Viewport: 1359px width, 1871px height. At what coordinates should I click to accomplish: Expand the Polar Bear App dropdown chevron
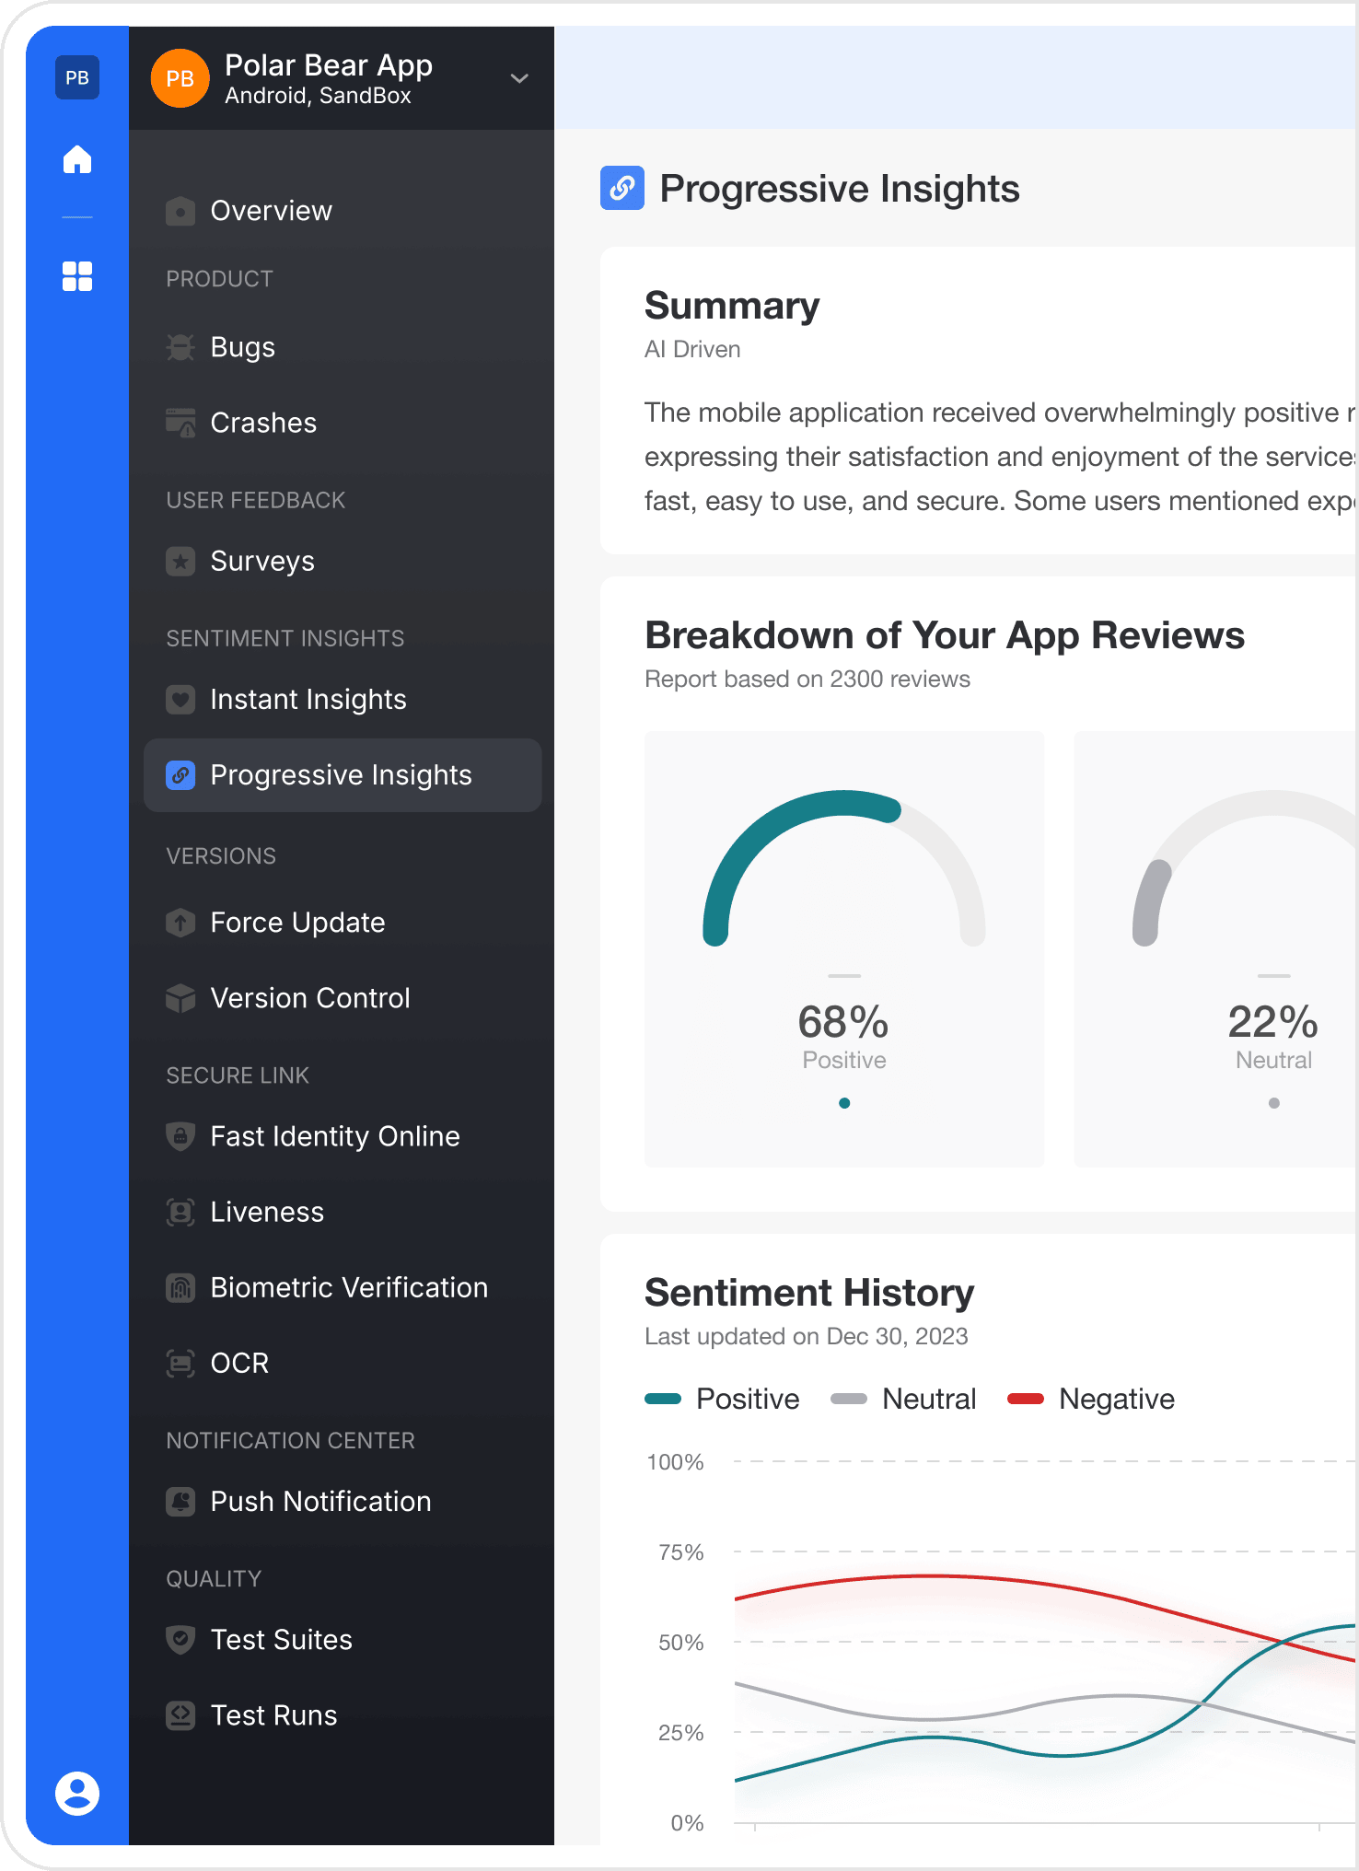point(519,78)
